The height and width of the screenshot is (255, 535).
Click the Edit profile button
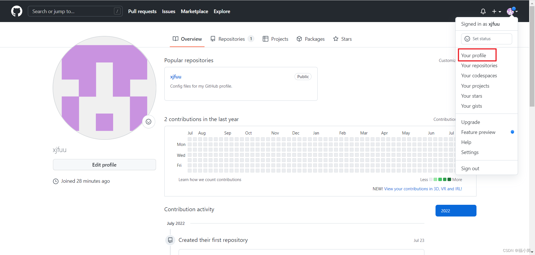coord(104,165)
